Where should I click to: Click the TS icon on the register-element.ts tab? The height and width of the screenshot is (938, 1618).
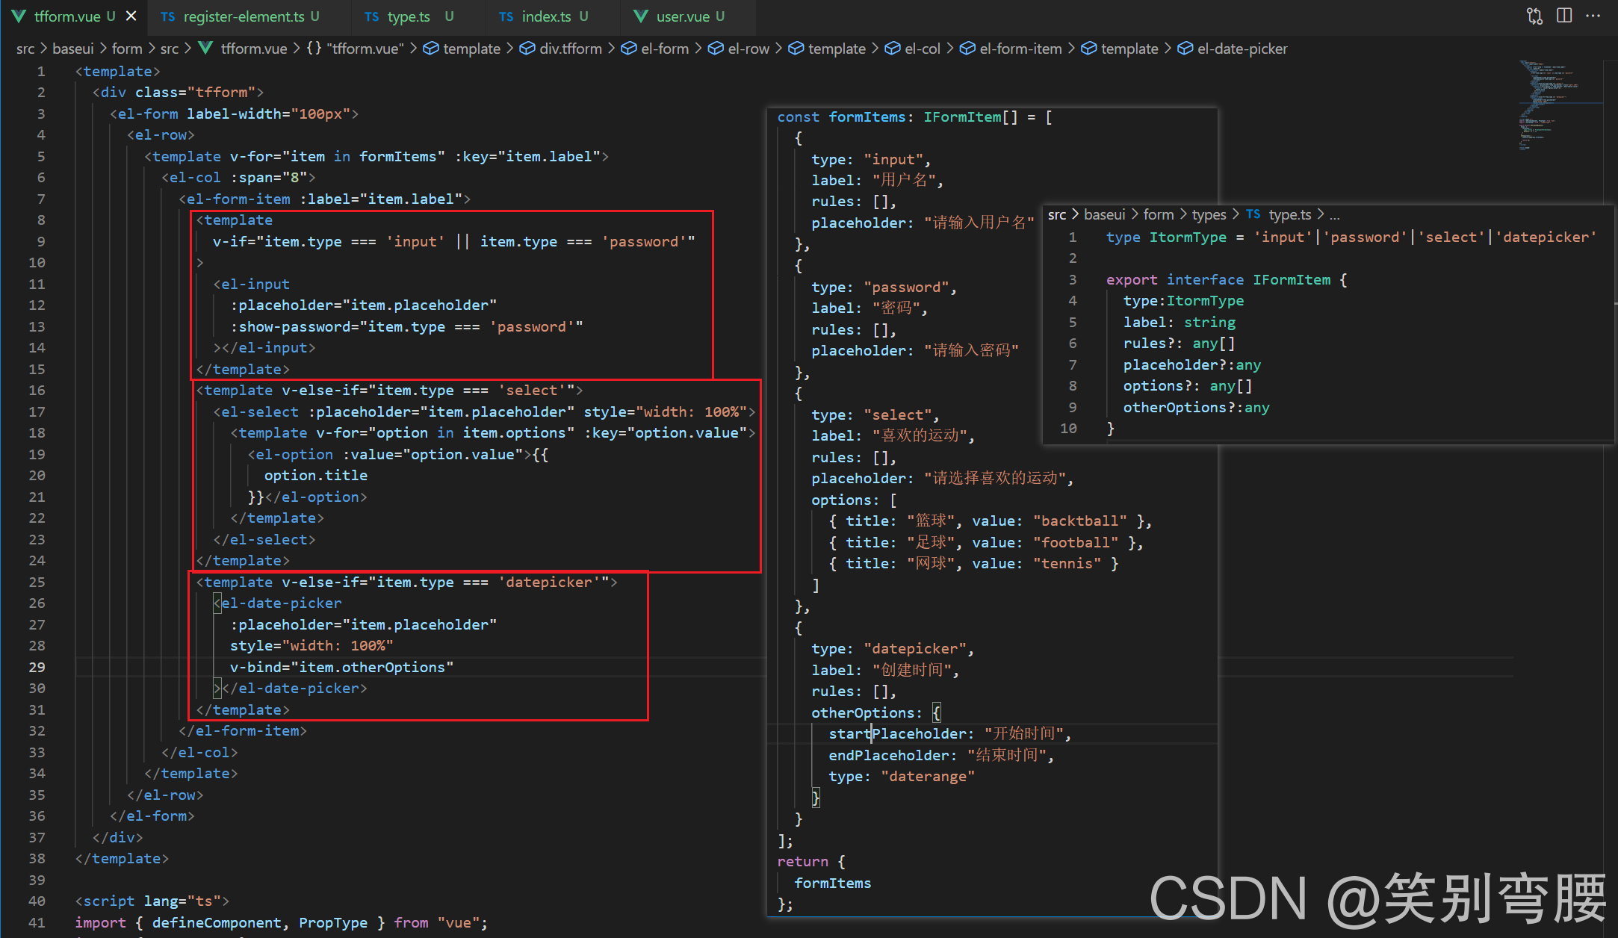(168, 16)
